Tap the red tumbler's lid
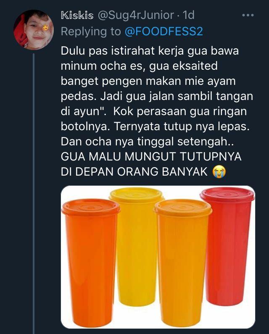The height and width of the screenshot is (334, 269). (x=228, y=195)
